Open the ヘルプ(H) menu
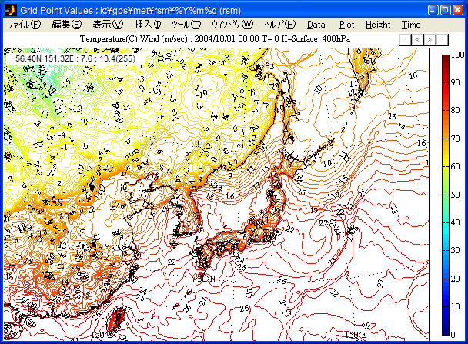Image resolution: width=468 pixels, height=344 pixels. point(279,25)
